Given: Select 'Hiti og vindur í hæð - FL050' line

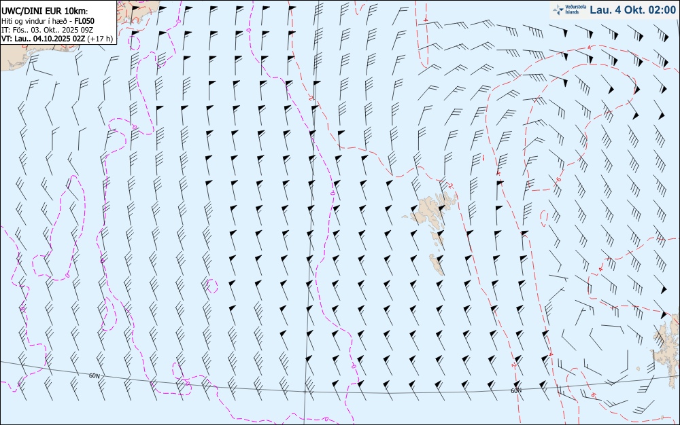Looking at the screenshot, I should [x=48, y=21].
